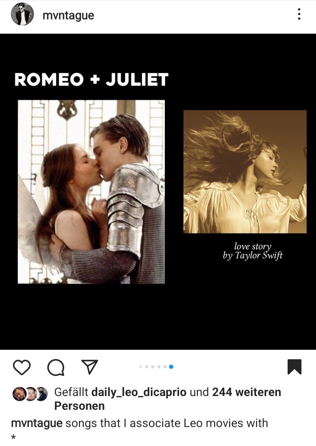Open comments via speech bubble icon

point(56,368)
